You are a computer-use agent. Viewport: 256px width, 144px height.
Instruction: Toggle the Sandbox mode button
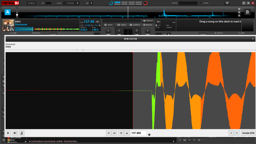click(x=148, y=21)
